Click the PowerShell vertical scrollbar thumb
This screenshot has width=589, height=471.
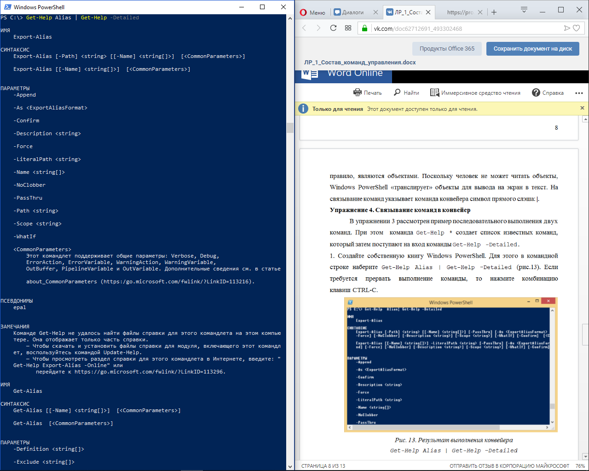(290, 127)
